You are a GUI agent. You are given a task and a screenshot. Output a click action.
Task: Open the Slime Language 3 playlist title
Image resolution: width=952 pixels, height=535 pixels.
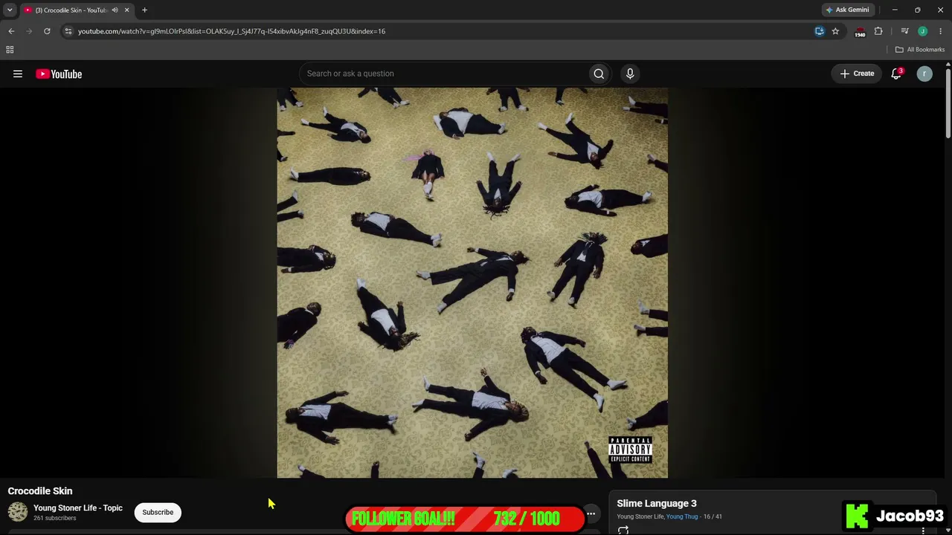point(657,504)
